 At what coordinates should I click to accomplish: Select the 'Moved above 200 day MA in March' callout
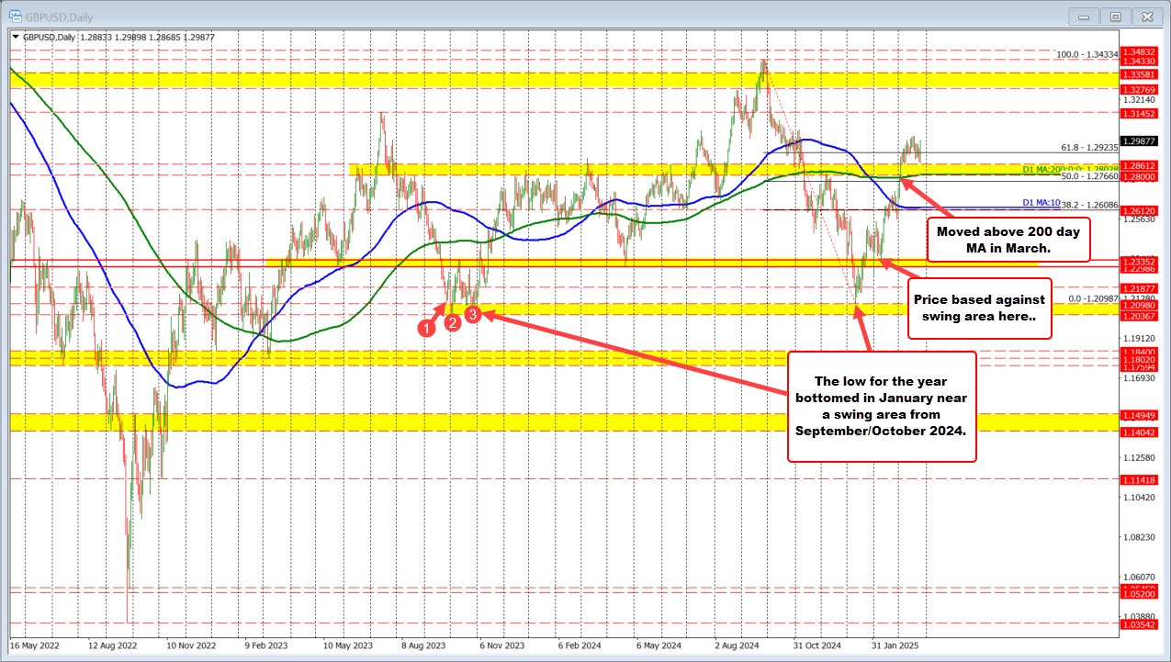(1009, 238)
